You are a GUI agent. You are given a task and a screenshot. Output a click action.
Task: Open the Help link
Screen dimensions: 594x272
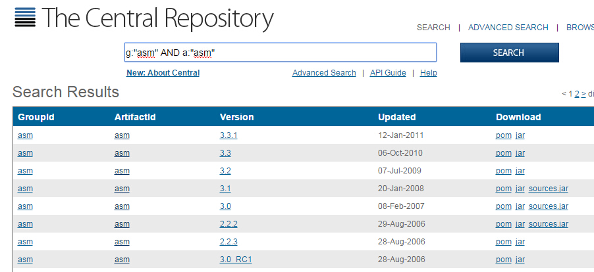pos(428,73)
